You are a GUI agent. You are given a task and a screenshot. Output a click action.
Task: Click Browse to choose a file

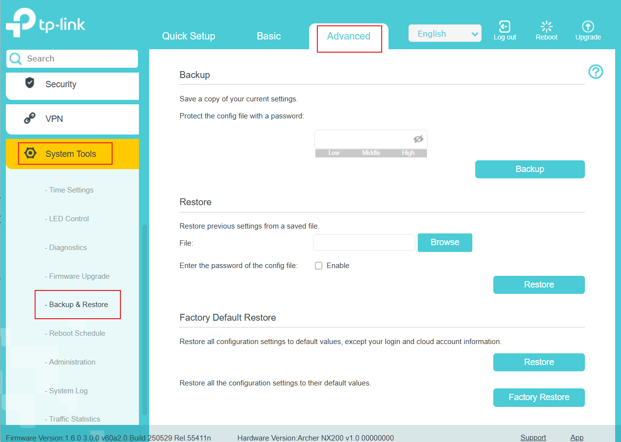coord(445,242)
